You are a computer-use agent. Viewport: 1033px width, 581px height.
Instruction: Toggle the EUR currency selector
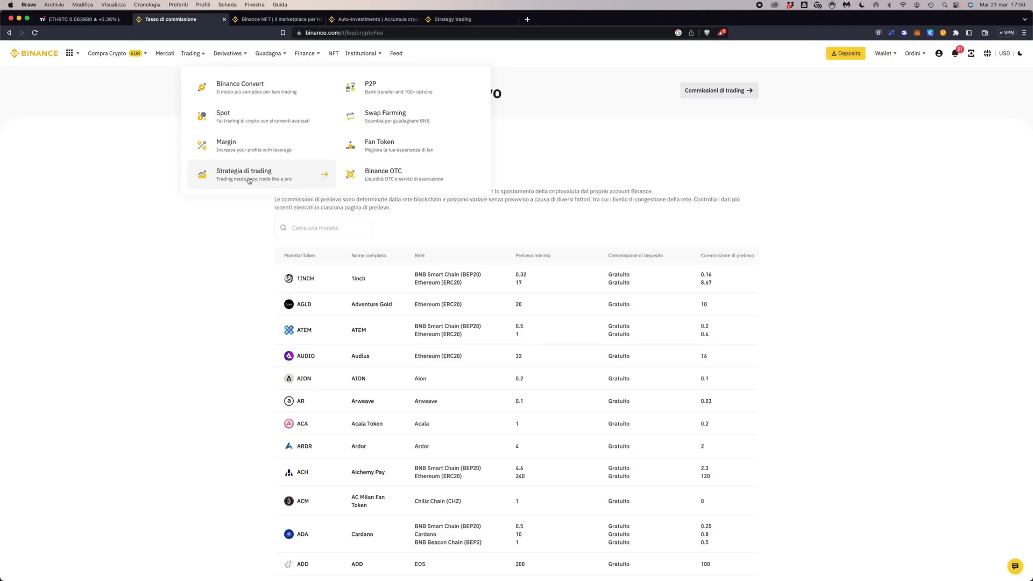[135, 53]
